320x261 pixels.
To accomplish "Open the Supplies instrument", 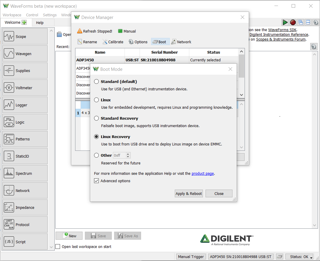I will (x=25, y=71).
